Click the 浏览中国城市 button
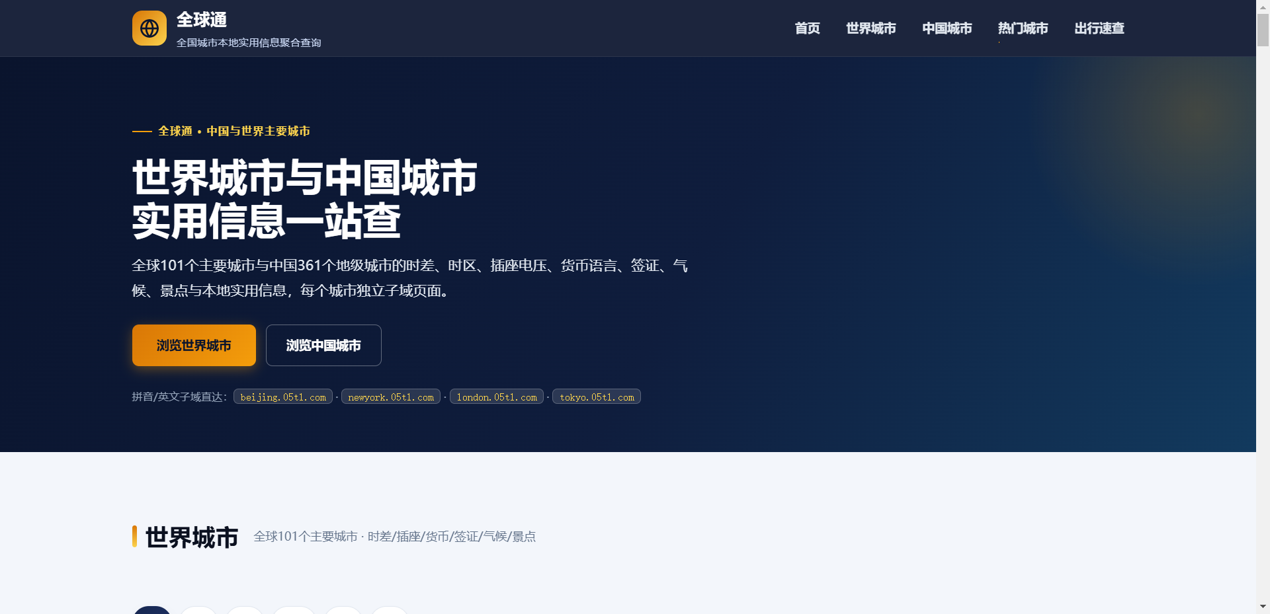The width and height of the screenshot is (1270, 614). [x=323, y=345]
